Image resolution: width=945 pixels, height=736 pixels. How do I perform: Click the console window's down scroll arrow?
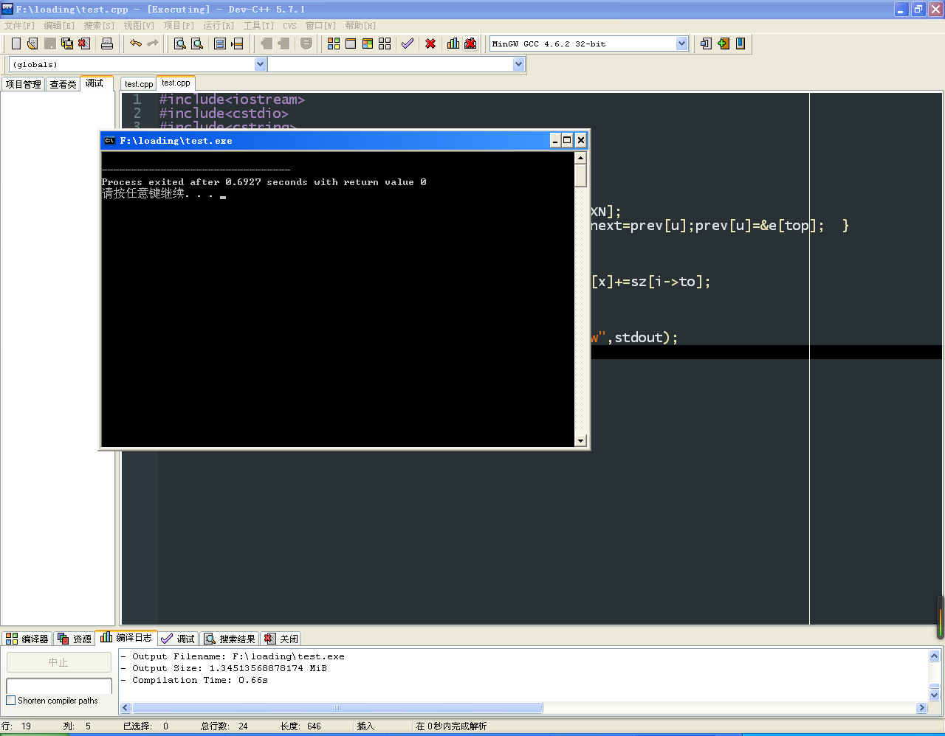(x=580, y=441)
